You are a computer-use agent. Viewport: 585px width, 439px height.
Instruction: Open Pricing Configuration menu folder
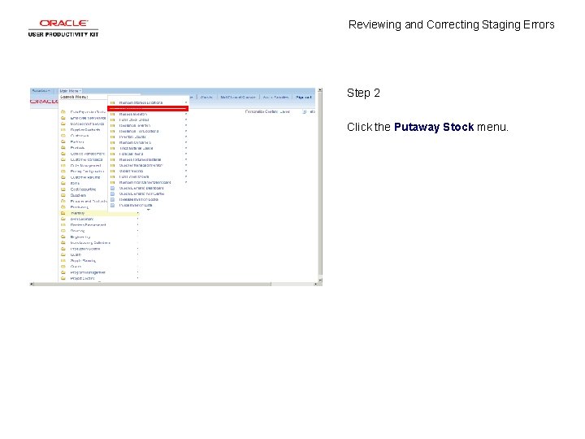coord(87,172)
